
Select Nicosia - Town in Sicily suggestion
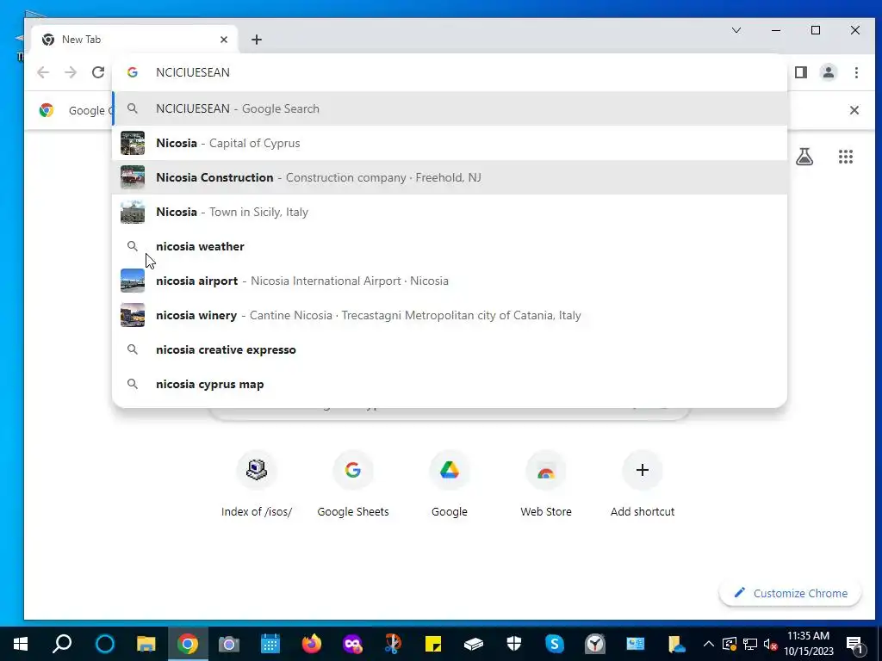point(450,212)
